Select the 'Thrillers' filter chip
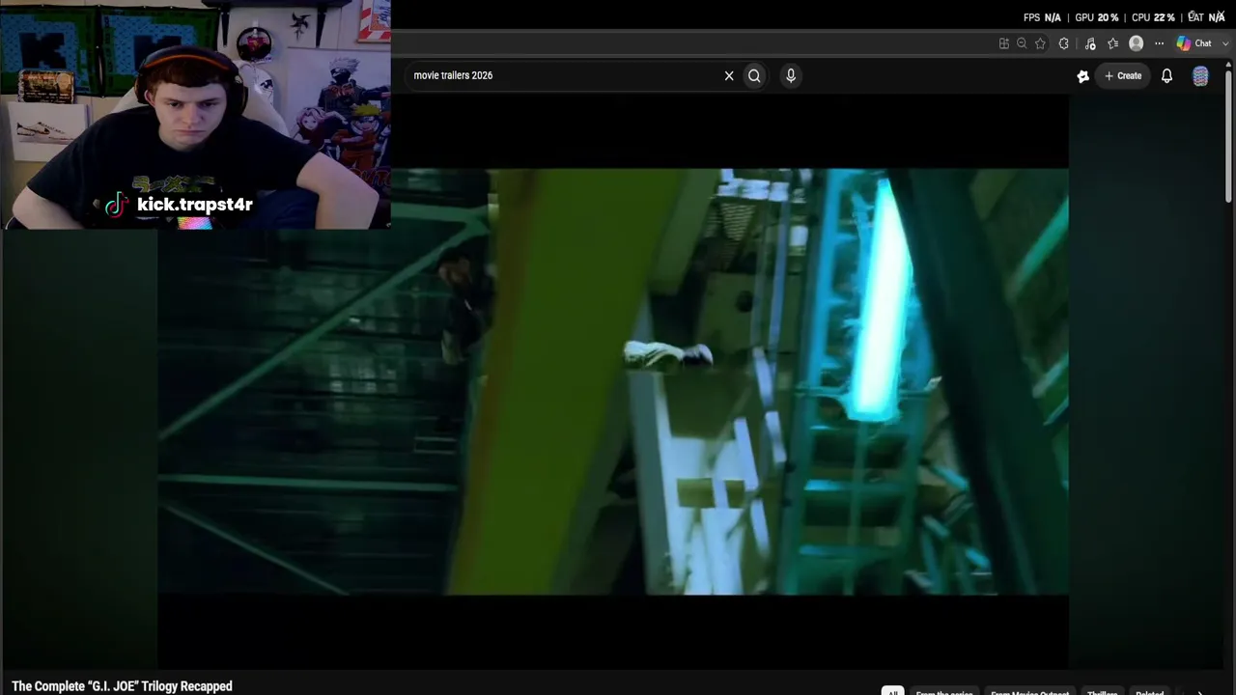The height and width of the screenshot is (695, 1236). 1102,692
